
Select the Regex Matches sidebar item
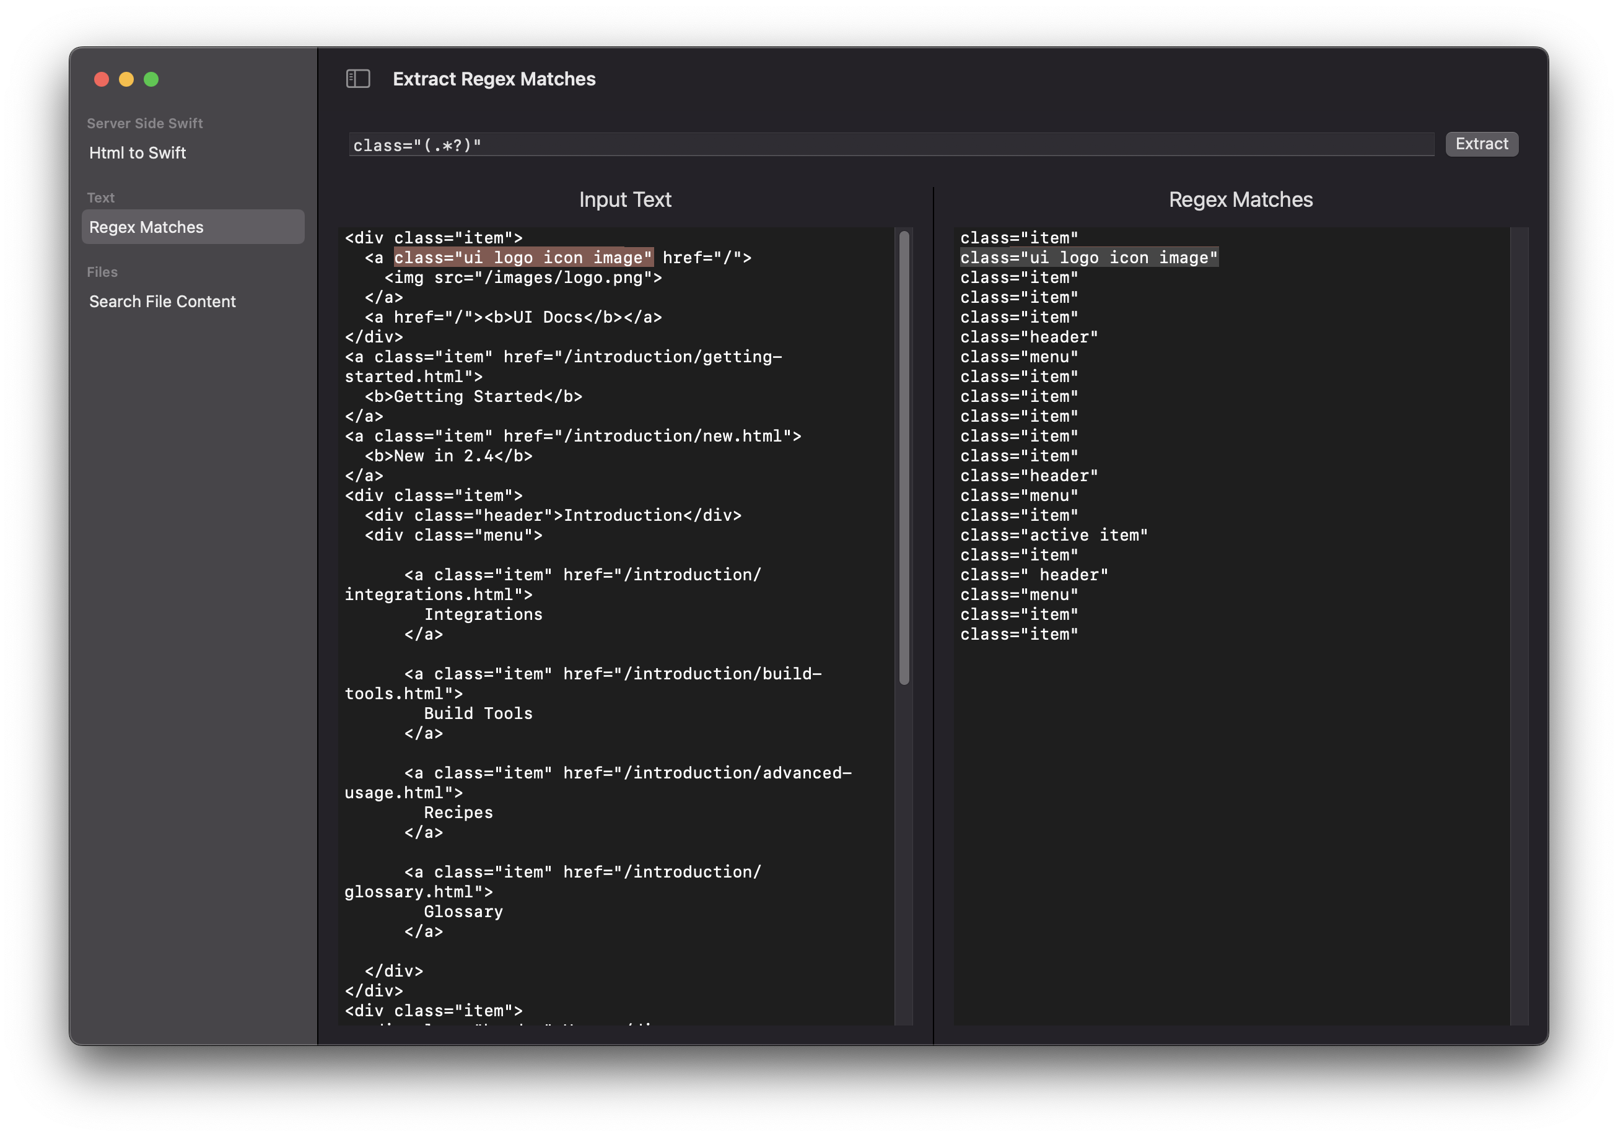(146, 227)
